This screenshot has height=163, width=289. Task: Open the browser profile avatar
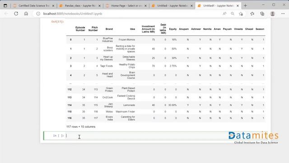[x=273, y=14]
